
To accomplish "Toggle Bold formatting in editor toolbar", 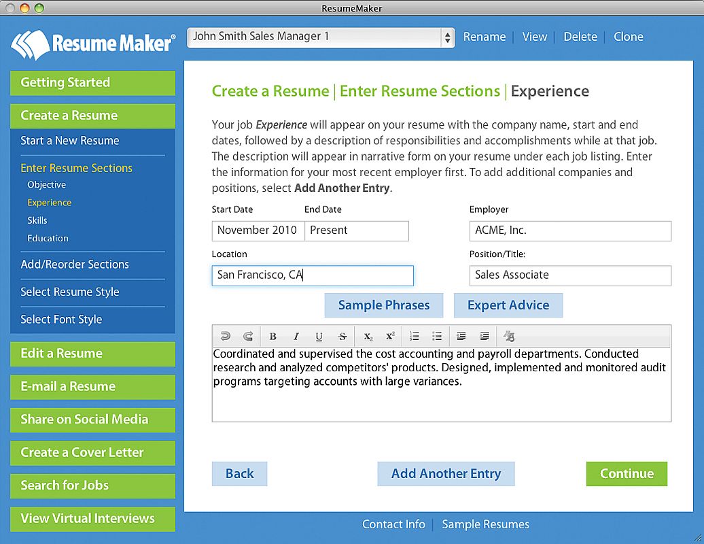I will click(x=272, y=337).
